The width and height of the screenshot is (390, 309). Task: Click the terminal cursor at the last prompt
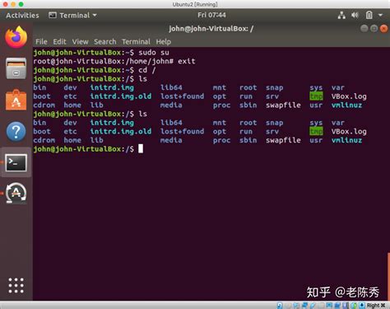[x=141, y=148]
